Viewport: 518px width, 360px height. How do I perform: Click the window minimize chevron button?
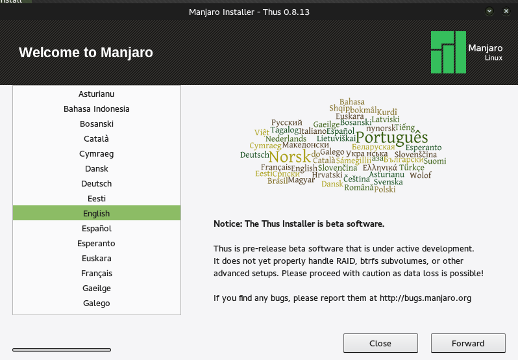point(489,12)
